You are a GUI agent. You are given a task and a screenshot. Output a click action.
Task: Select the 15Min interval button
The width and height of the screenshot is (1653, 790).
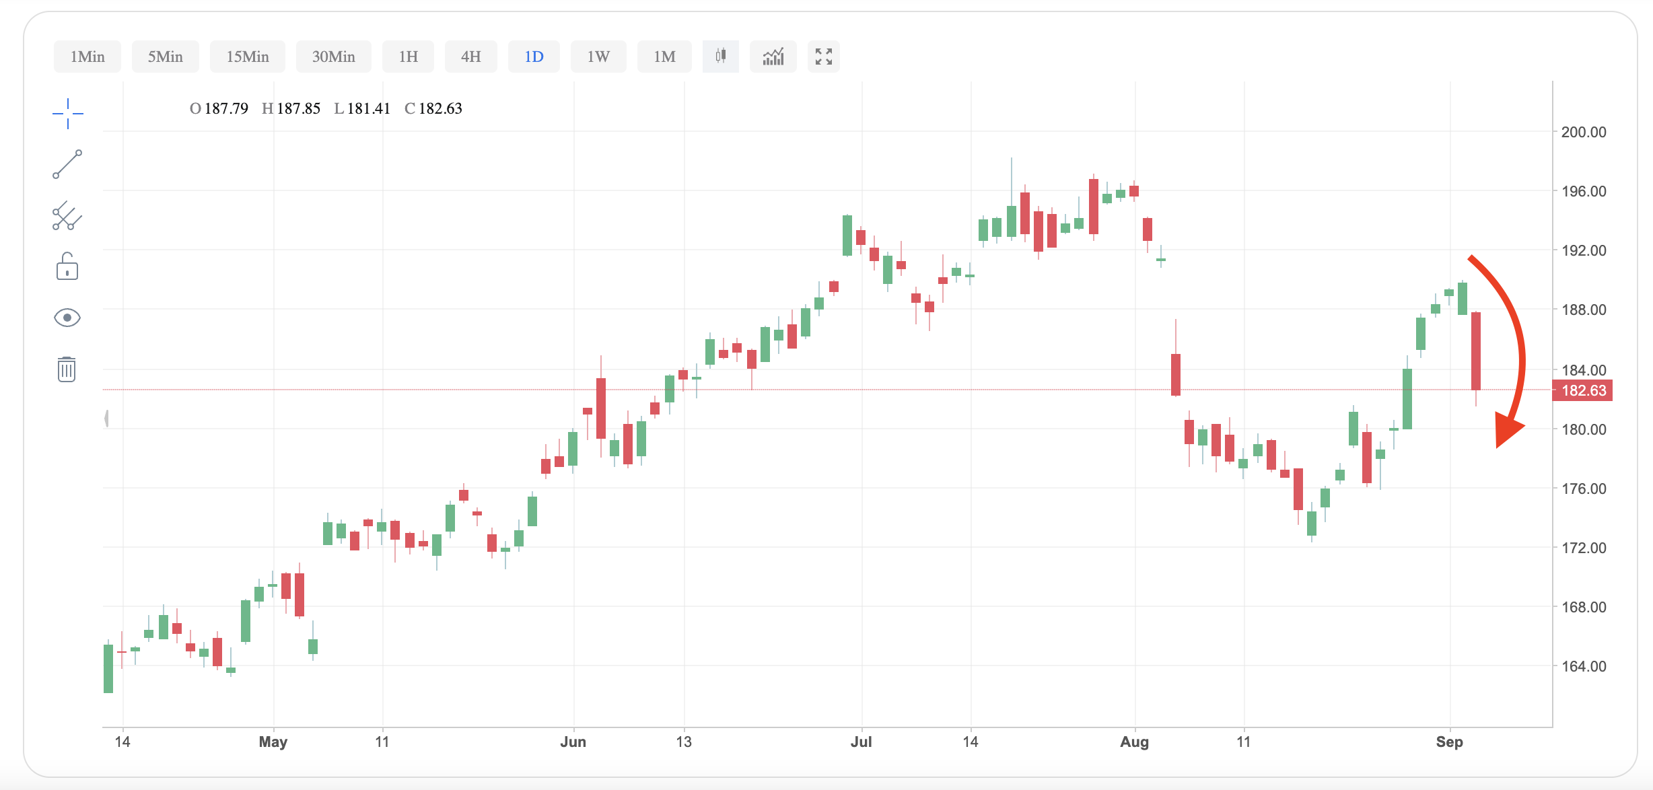(248, 57)
